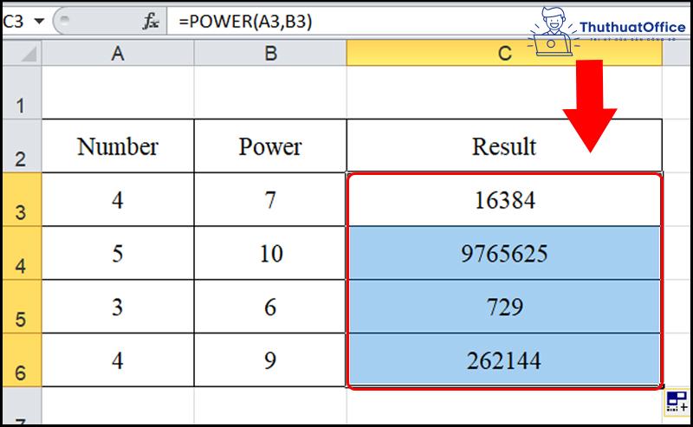693x427 pixels.
Task: Select the cell containing 16384
Action: [504, 199]
